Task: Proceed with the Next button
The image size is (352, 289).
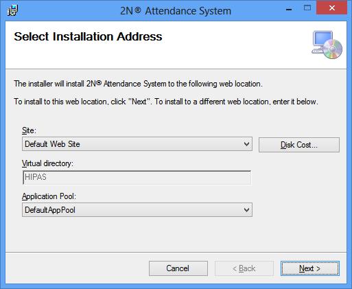Action: coord(310,268)
